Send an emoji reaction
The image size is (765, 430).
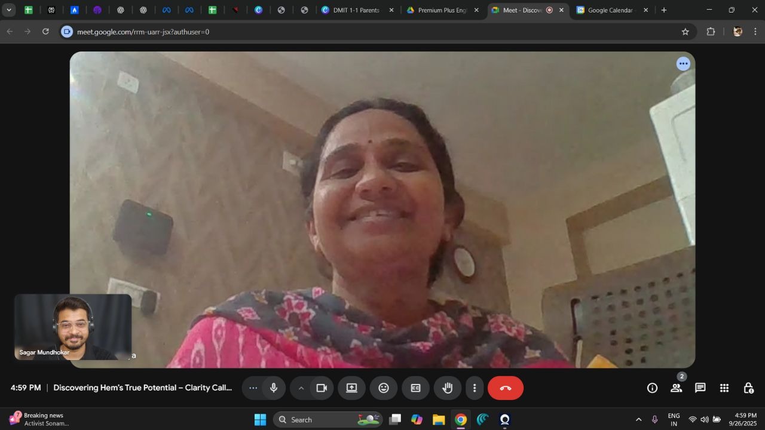click(x=383, y=388)
